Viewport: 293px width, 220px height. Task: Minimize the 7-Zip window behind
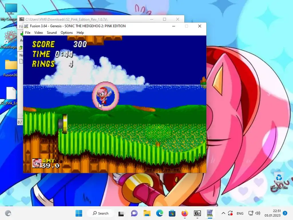tap(152, 19)
